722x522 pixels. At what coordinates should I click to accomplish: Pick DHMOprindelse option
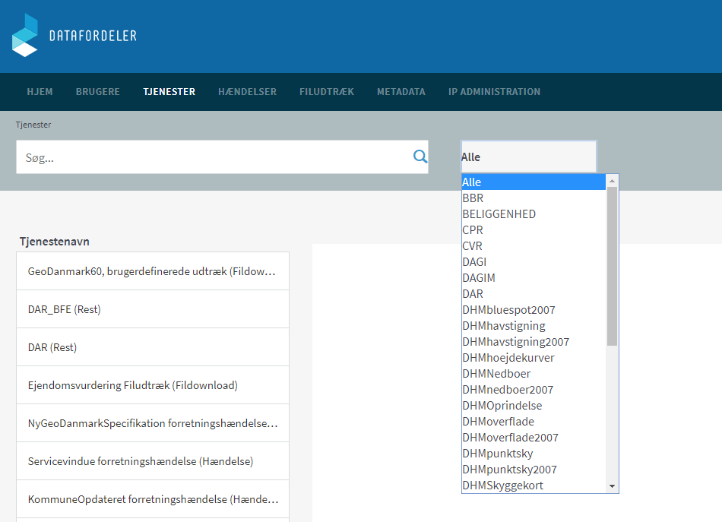[x=534, y=406]
